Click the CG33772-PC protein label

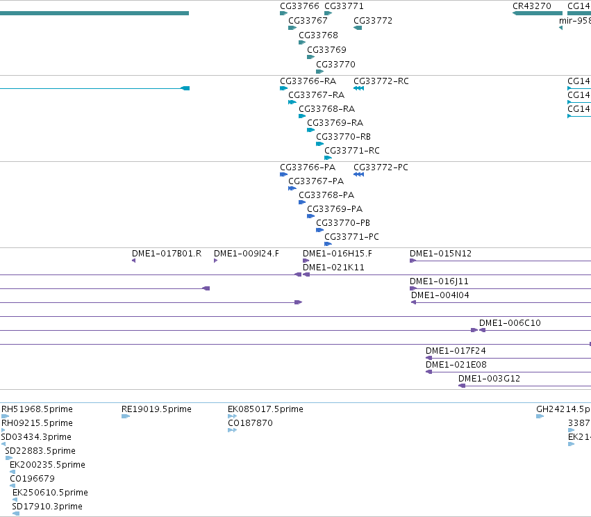tap(381, 167)
